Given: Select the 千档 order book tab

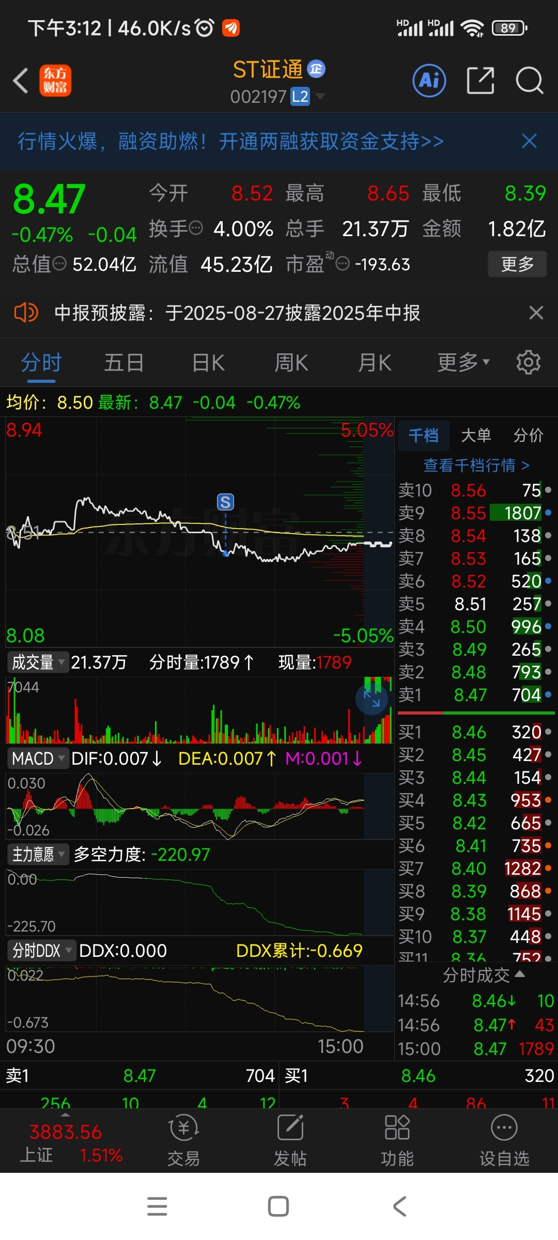Looking at the screenshot, I should click(424, 435).
